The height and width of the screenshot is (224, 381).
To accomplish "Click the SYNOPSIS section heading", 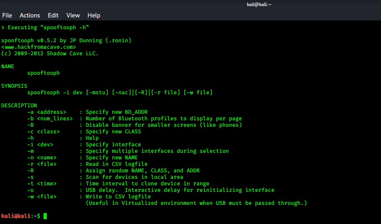I will pyautogui.click(x=14, y=86).
